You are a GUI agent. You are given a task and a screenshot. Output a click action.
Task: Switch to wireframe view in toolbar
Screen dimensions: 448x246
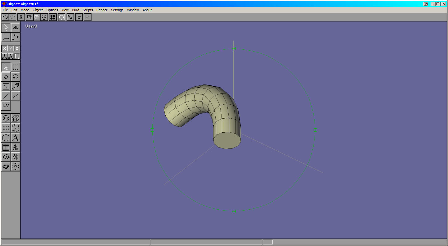[30, 17]
